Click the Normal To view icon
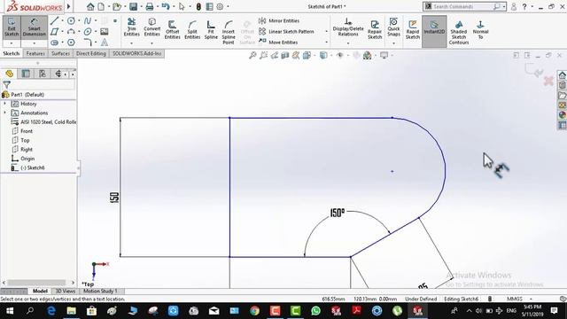 pyautogui.click(x=480, y=29)
